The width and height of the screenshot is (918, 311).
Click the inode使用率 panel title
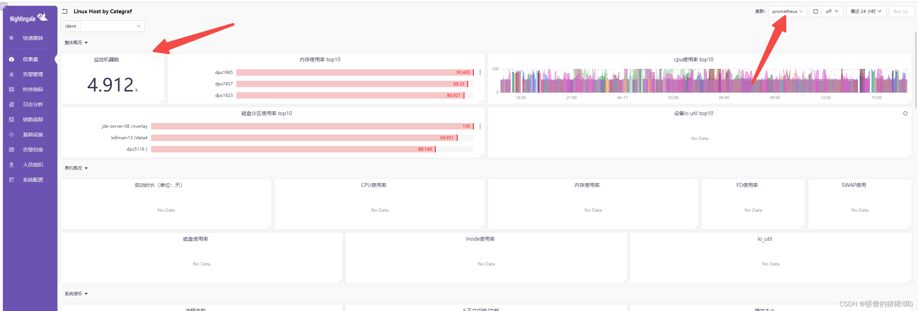(x=480, y=239)
